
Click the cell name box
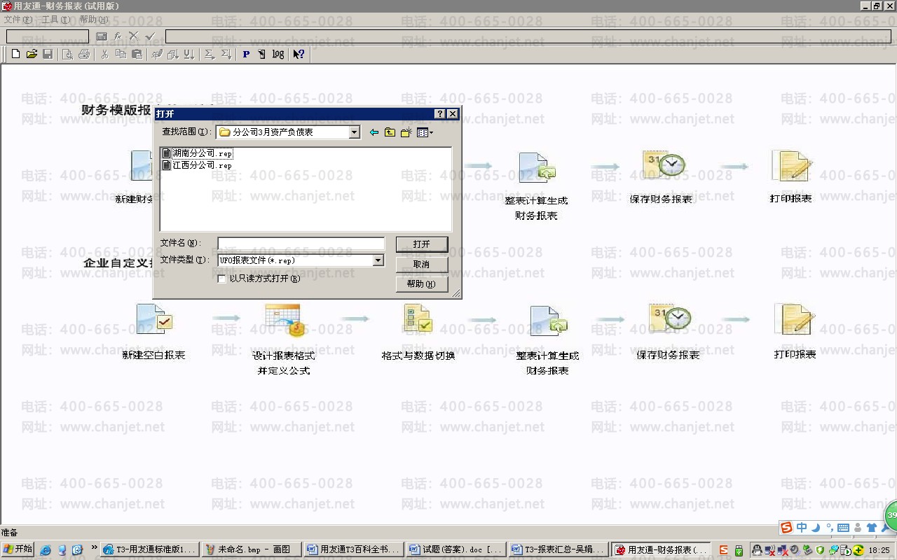[48, 36]
